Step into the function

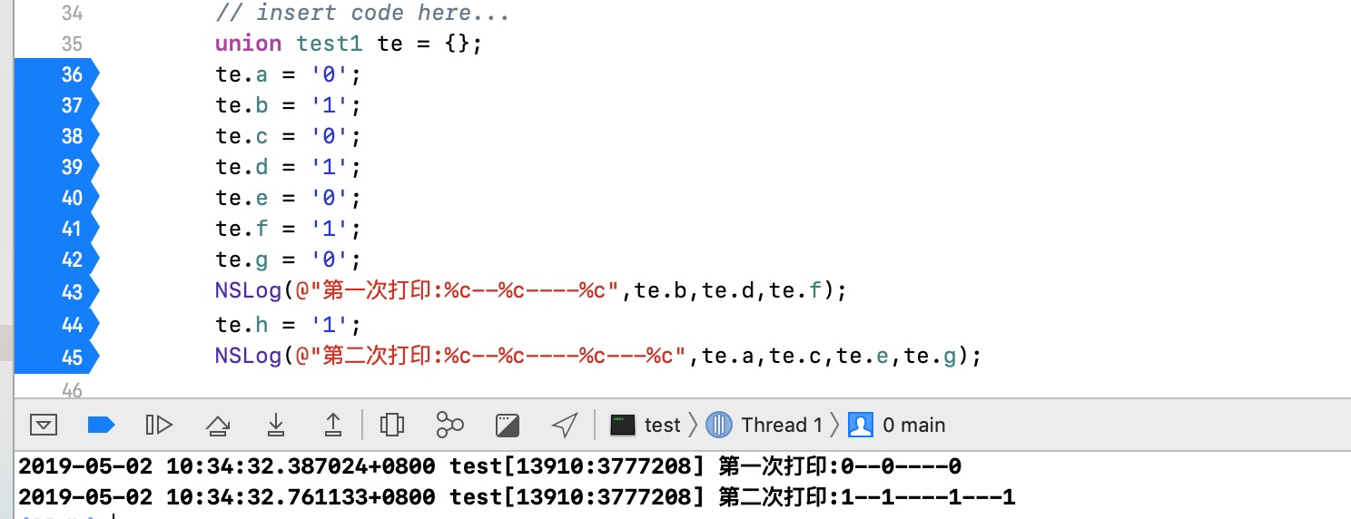pos(275,425)
